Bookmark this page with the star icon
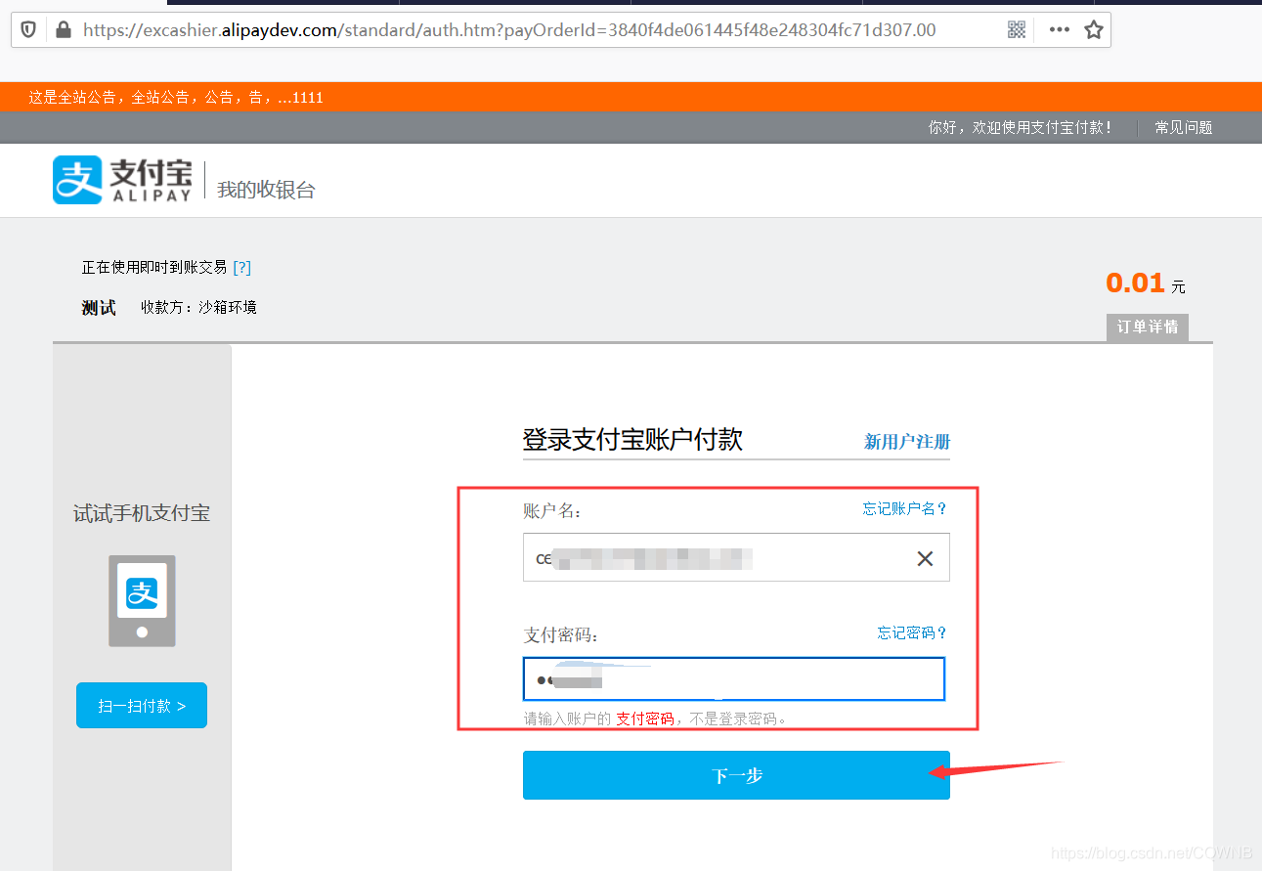 click(1094, 29)
